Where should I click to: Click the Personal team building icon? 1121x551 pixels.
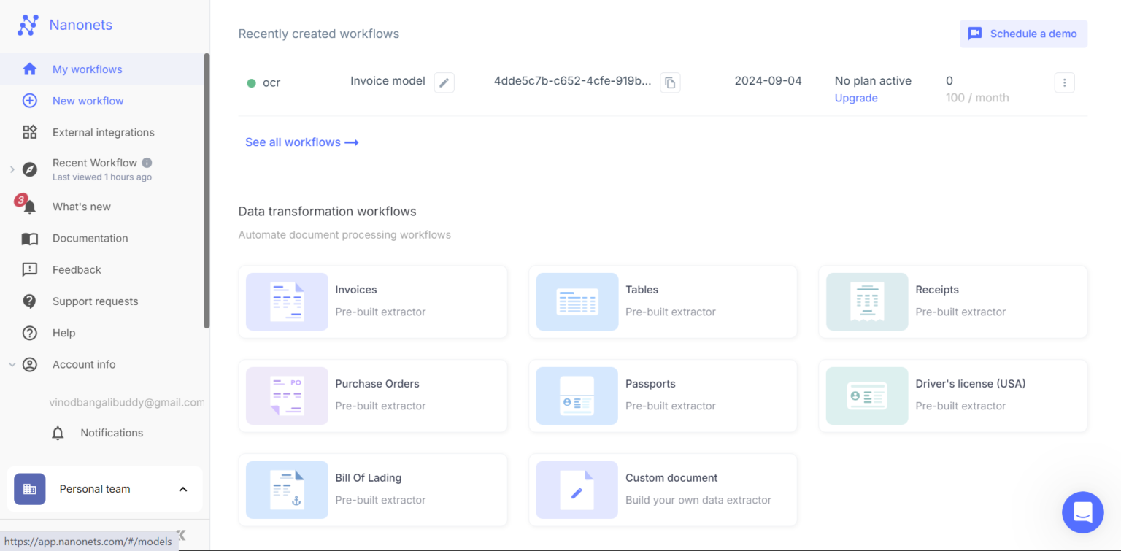(x=29, y=489)
